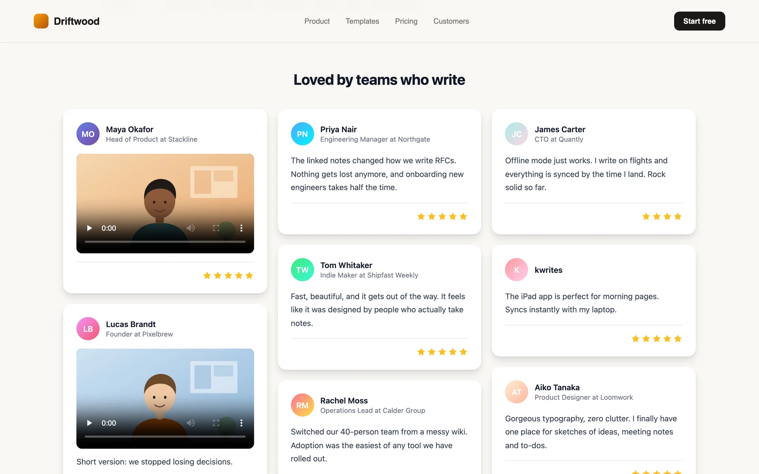Click the PN avatar of Priya Nair
Viewport: 759px width, 474px height.
click(302, 134)
